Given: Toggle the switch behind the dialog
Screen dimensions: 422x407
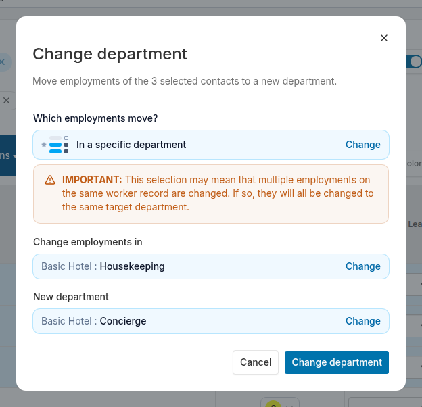Looking at the screenshot, I should pyautogui.click(x=414, y=62).
